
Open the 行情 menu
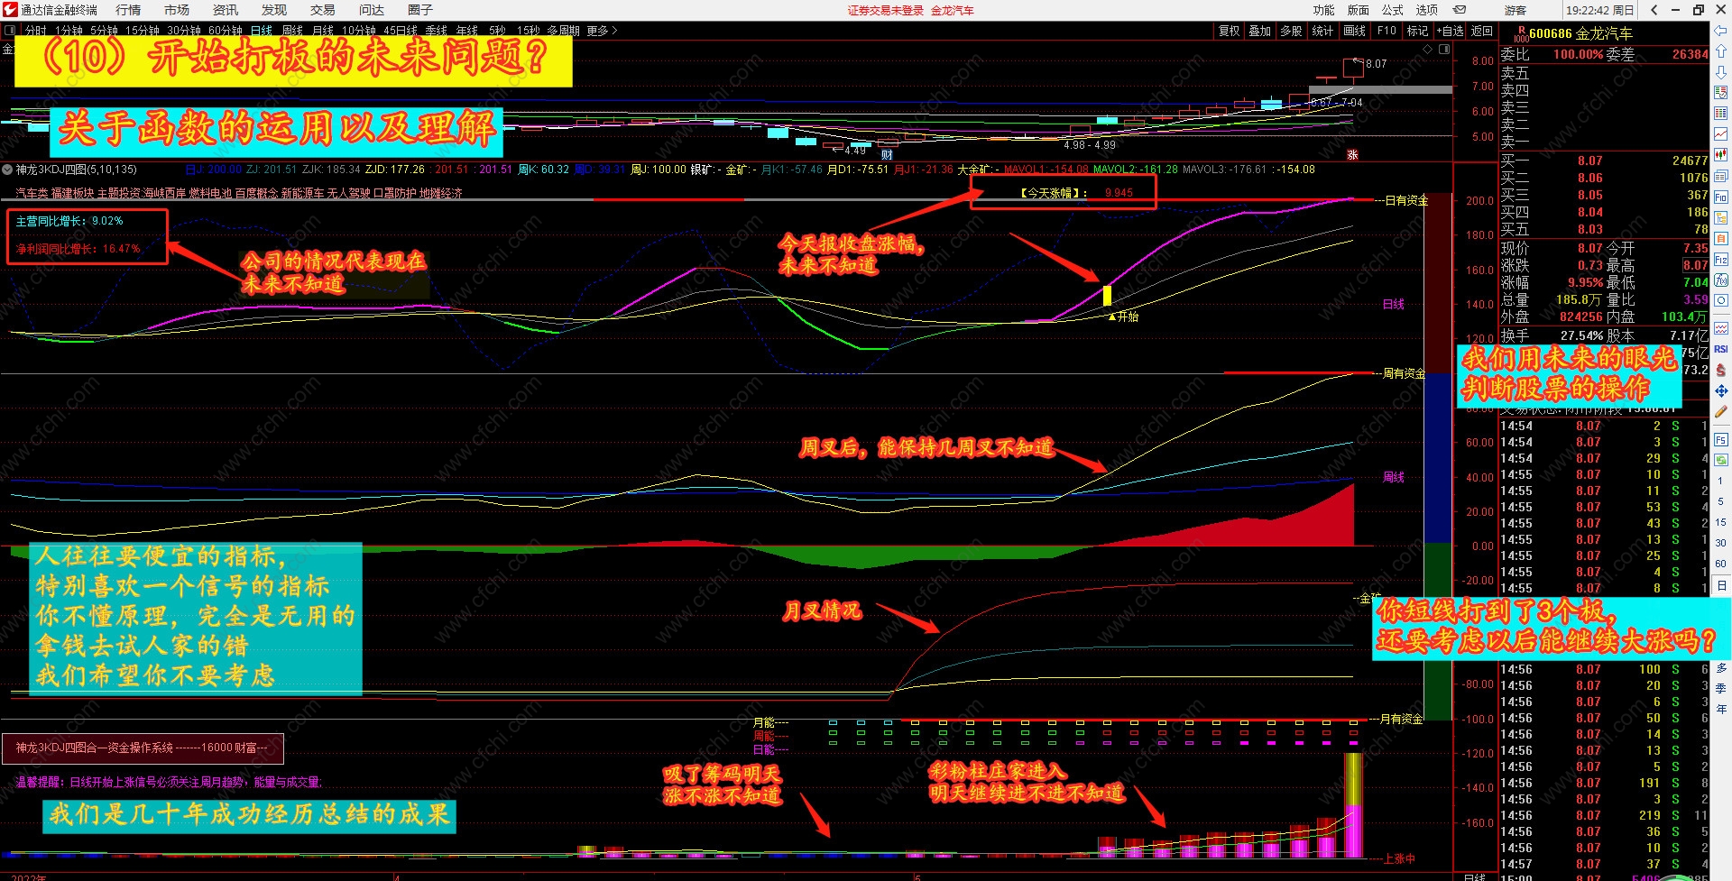(x=128, y=10)
